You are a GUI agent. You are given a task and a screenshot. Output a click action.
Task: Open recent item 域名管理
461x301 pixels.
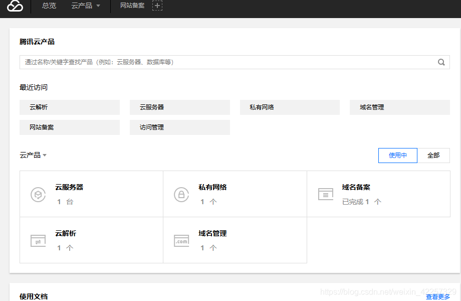pos(400,107)
